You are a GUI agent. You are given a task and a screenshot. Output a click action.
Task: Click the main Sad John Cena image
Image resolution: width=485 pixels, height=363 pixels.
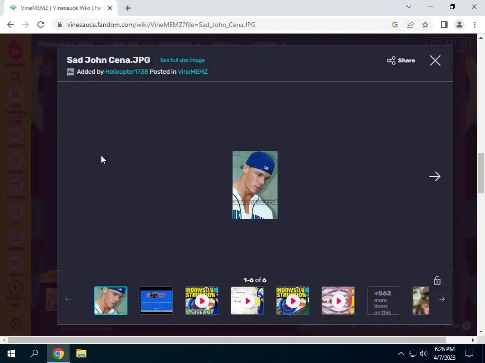[255, 185]
